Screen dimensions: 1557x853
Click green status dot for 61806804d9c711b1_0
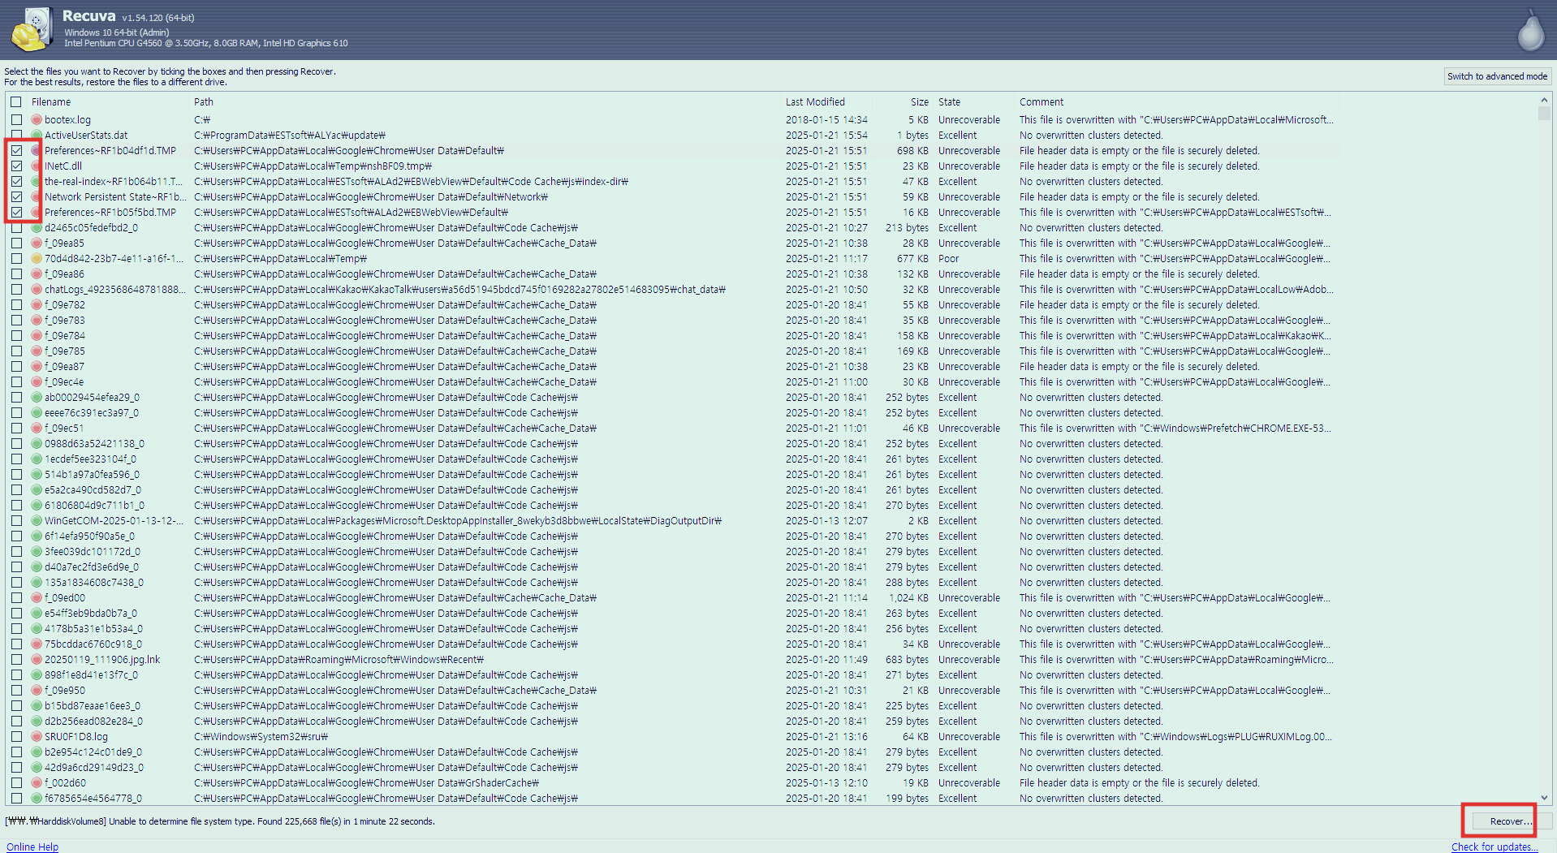pyautogui.click(x=37, y=506)
